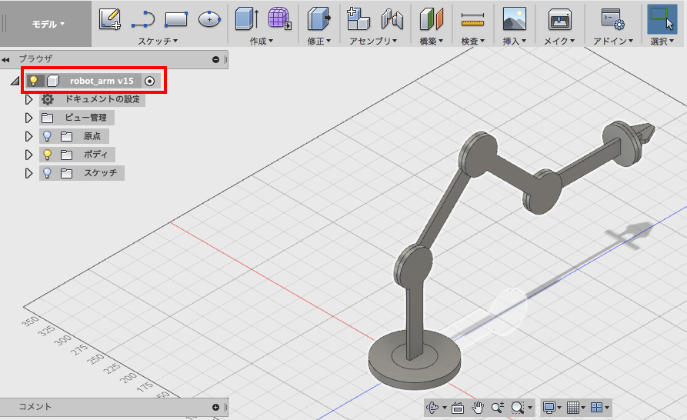
Task: Click the 3D Print make icon
Action: pos(559,19)
